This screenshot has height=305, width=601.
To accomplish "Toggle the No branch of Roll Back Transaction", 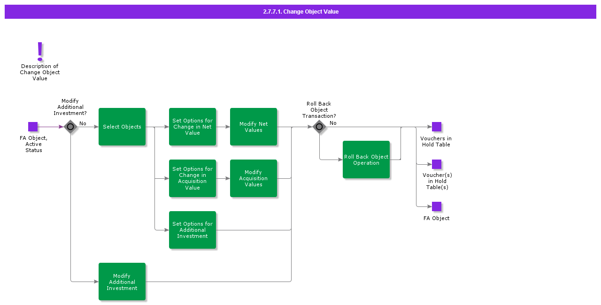I will point(333,123).
